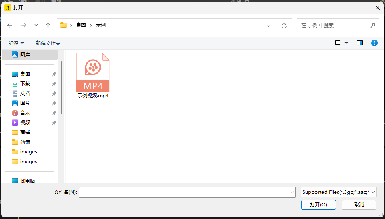Image resolution: width=385 pixels, height=219 pixels.
Task: Unpin 桌面 using its pin icon
Action: click(54, 74)
